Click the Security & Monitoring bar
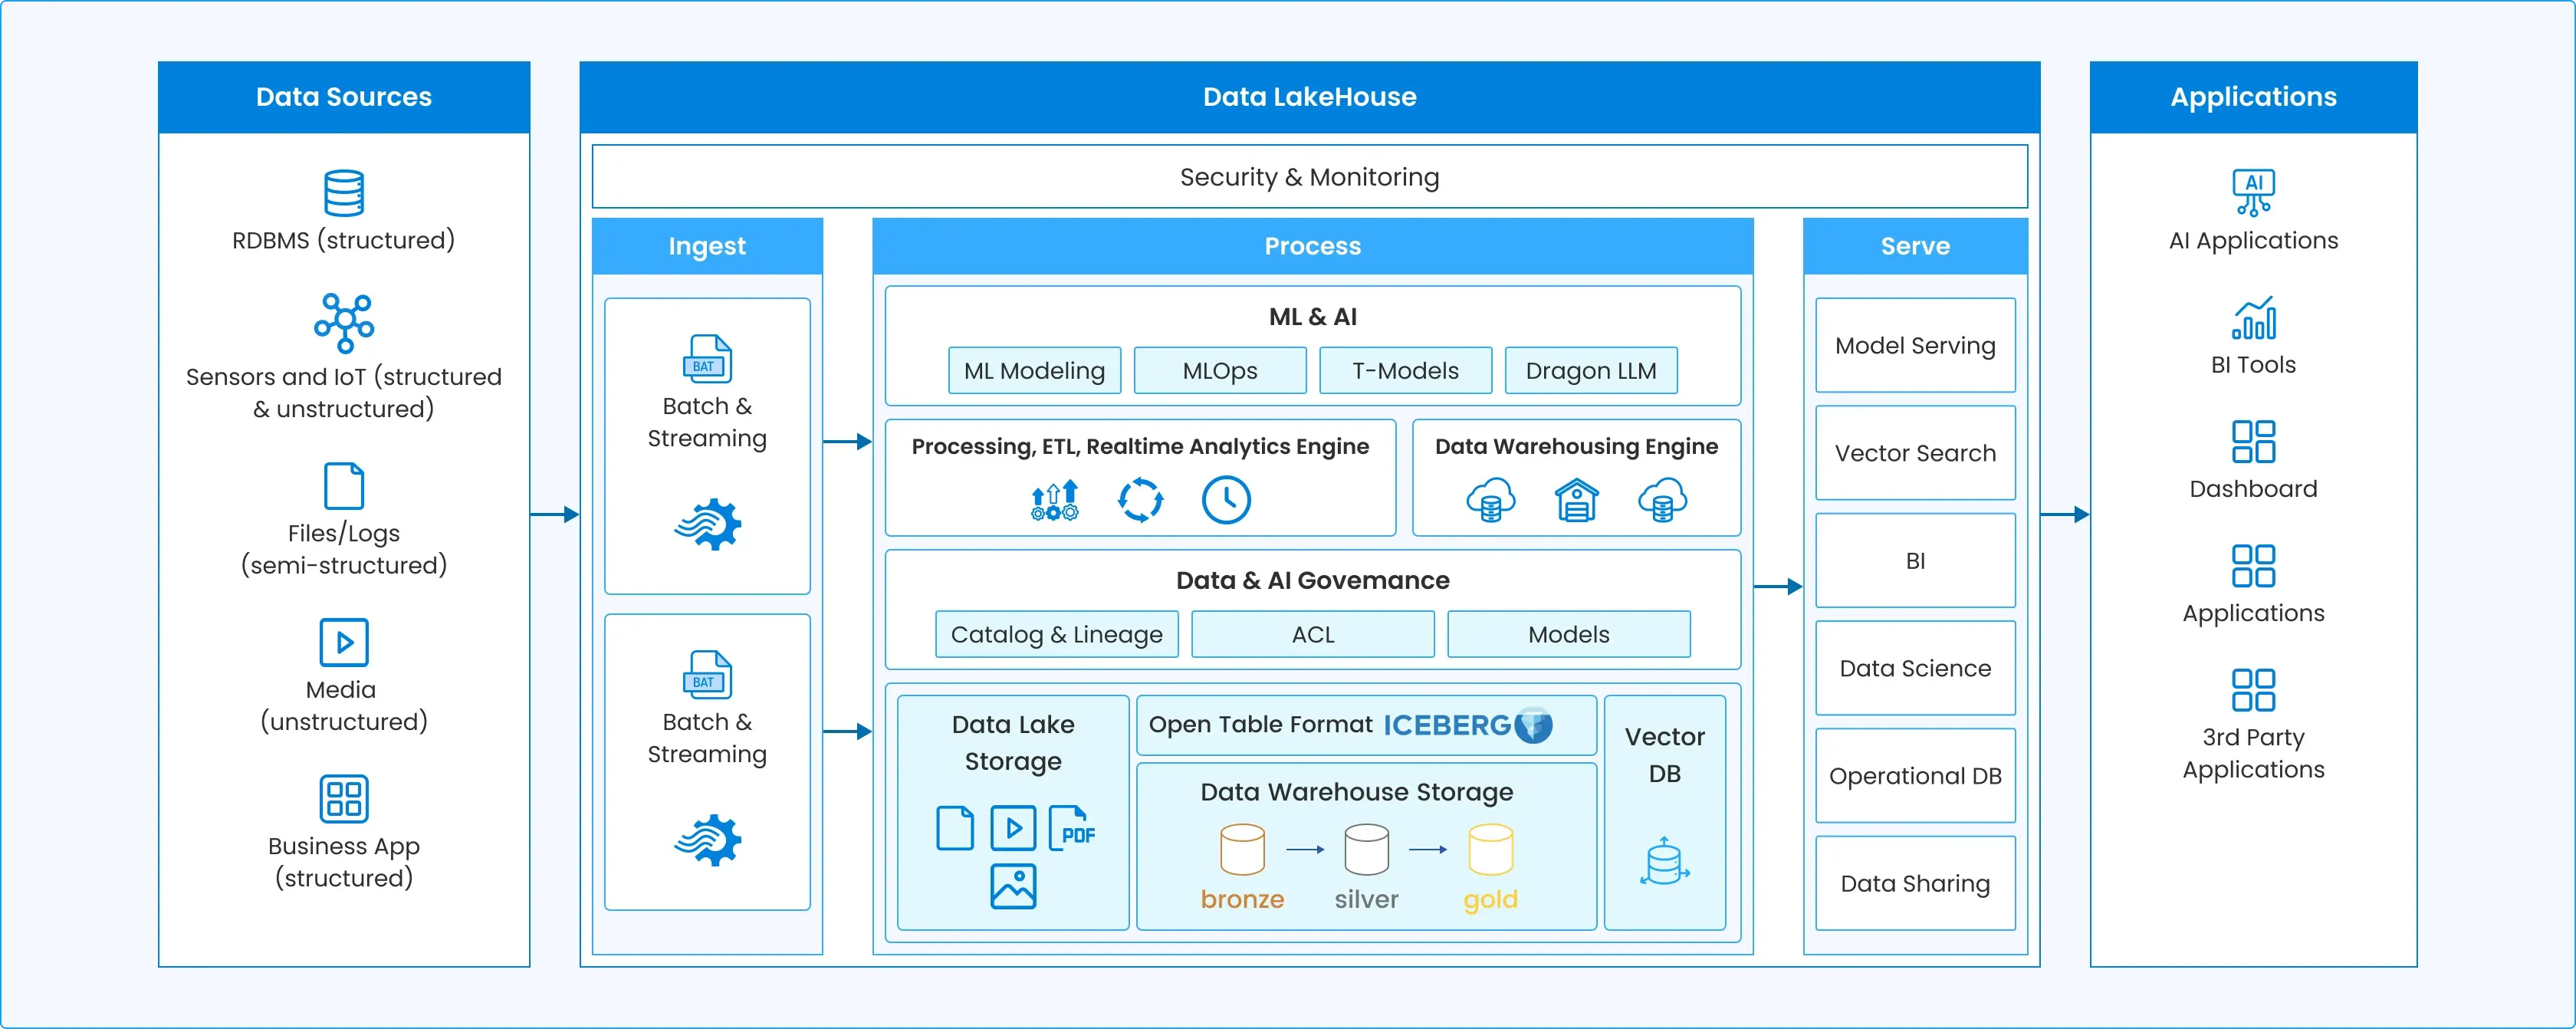Screen dimensions: 2576x1029 point(1309,177)
